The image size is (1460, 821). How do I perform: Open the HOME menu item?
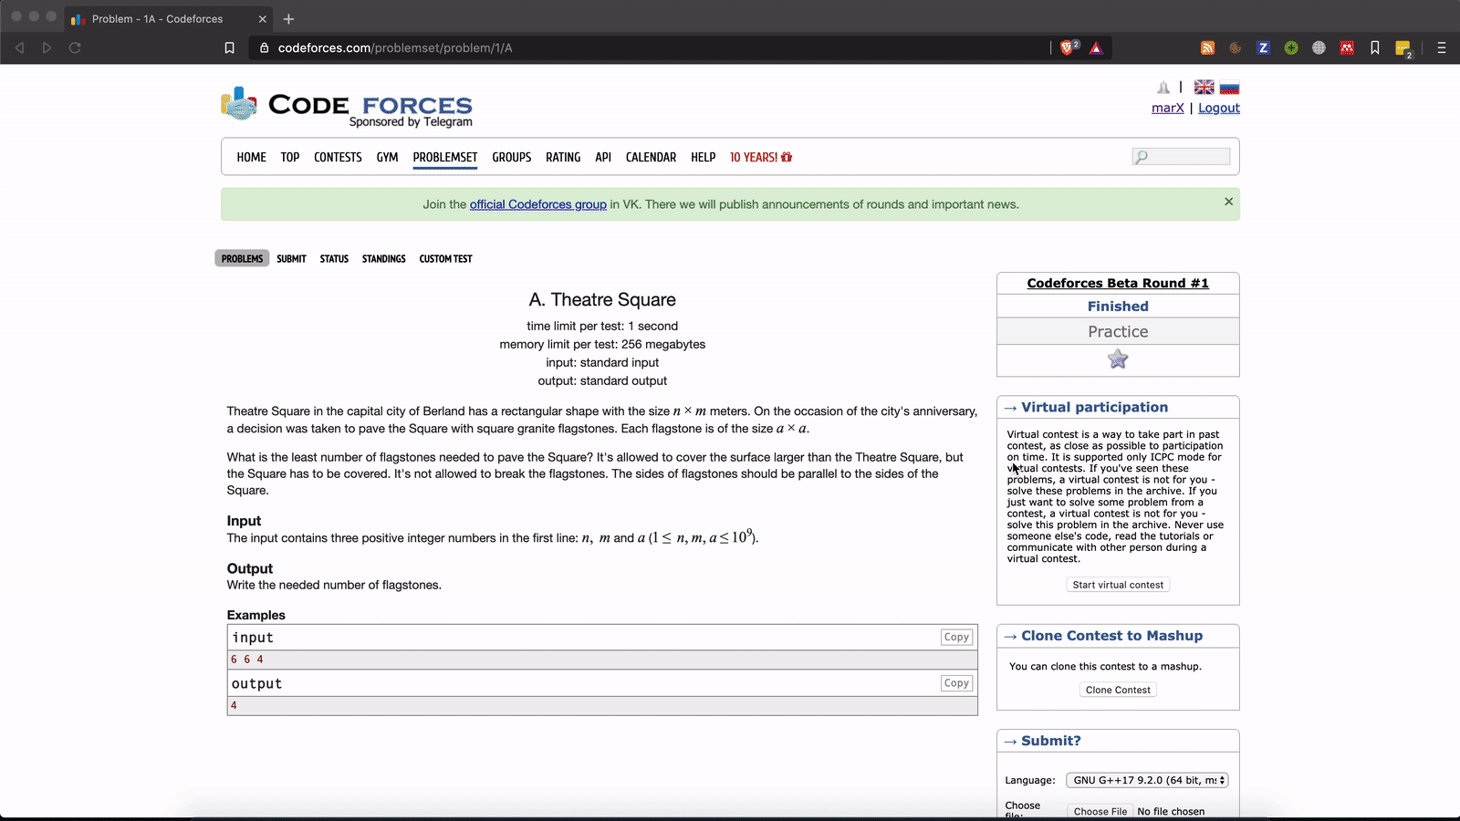pos(252,158)
